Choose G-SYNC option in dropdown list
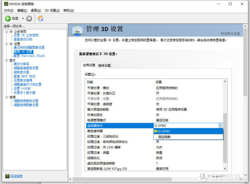Viewport: 250px width, 184px height. click(x=188, y=131)
